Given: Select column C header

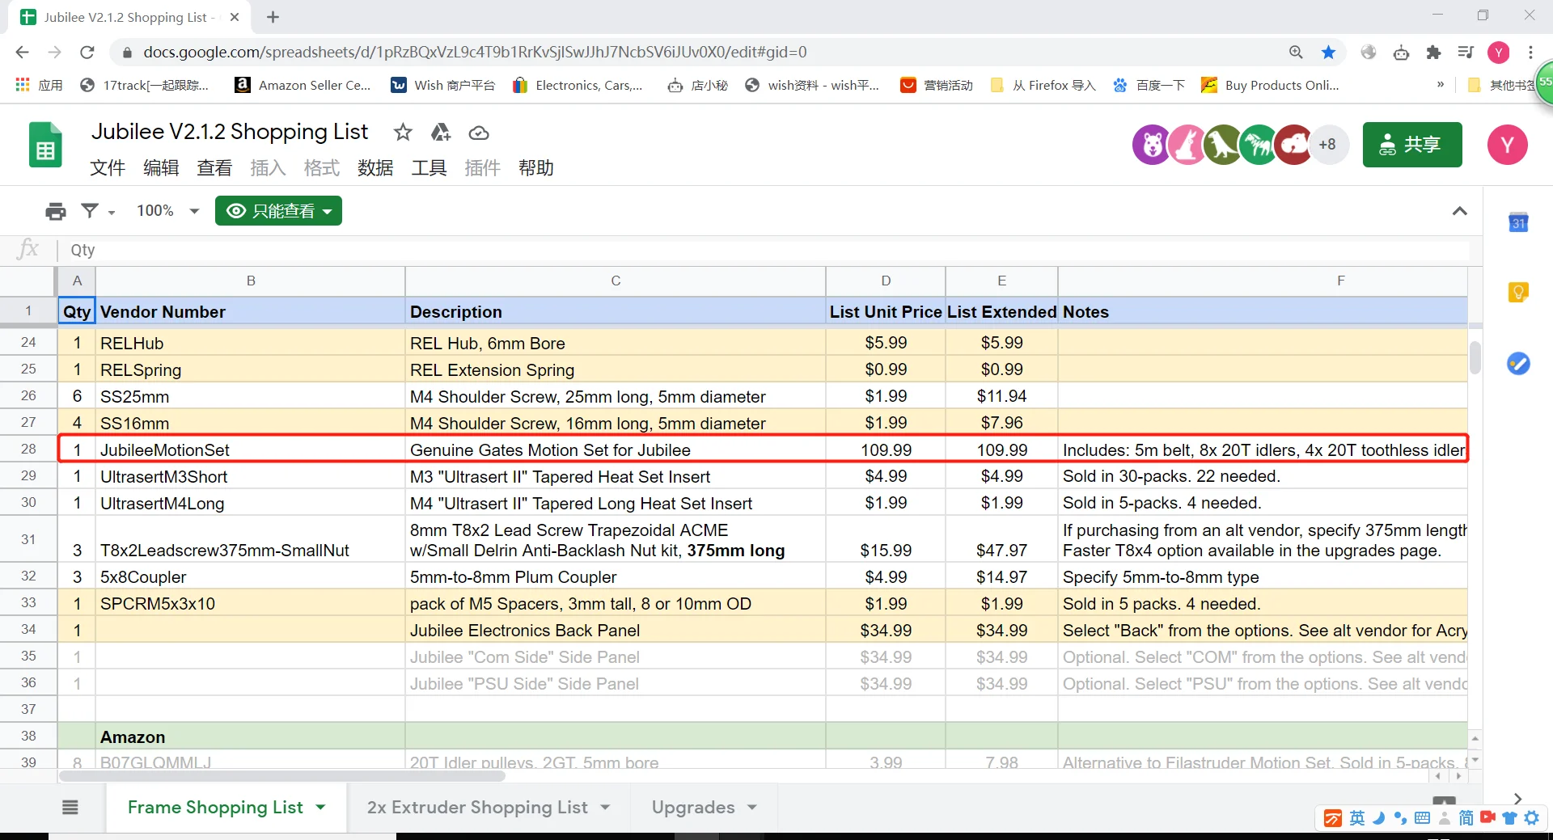Looking at the screenshot, I should [616, 281].
